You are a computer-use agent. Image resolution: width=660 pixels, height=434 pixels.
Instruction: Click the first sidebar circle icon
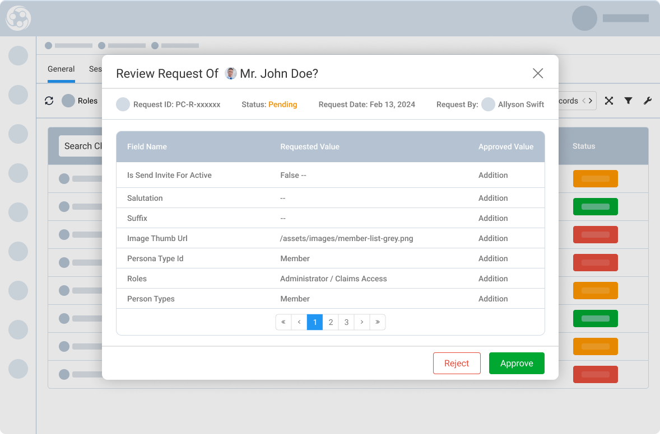click(x=18, y=55)
